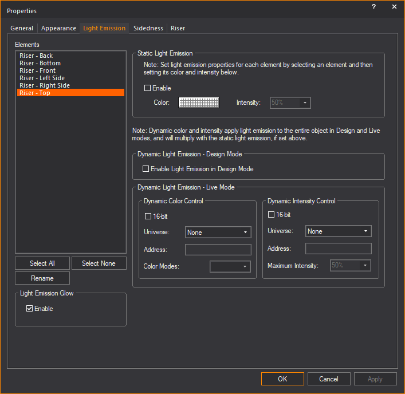This screenshot has width=405, height=394.
Task: Uncheck Light Emission Glow Enable checkbox
Action: tap(30, 309)
